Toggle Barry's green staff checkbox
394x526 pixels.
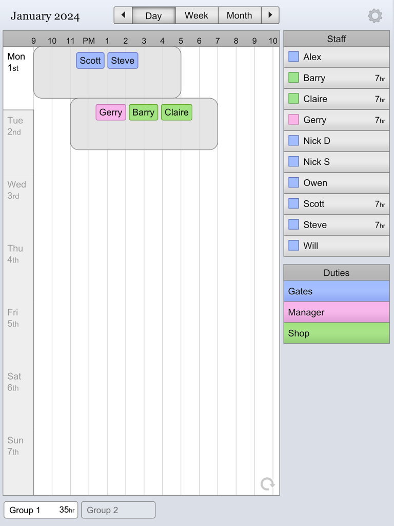coord(293,78)
